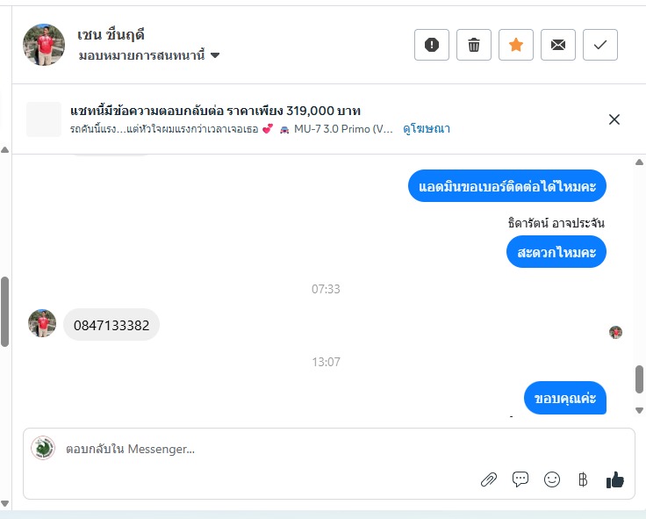This screenshot has height=519, width=646.
Task: Open the ดูโฆษณา ad link
Action: [x=427, y=129]
